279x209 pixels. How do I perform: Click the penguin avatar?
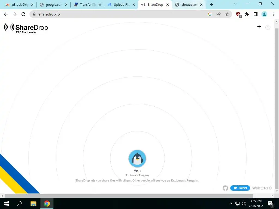click(137, 159)
